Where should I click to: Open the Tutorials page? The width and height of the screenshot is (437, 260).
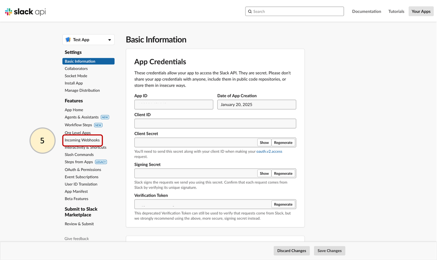tap(396, 11)
